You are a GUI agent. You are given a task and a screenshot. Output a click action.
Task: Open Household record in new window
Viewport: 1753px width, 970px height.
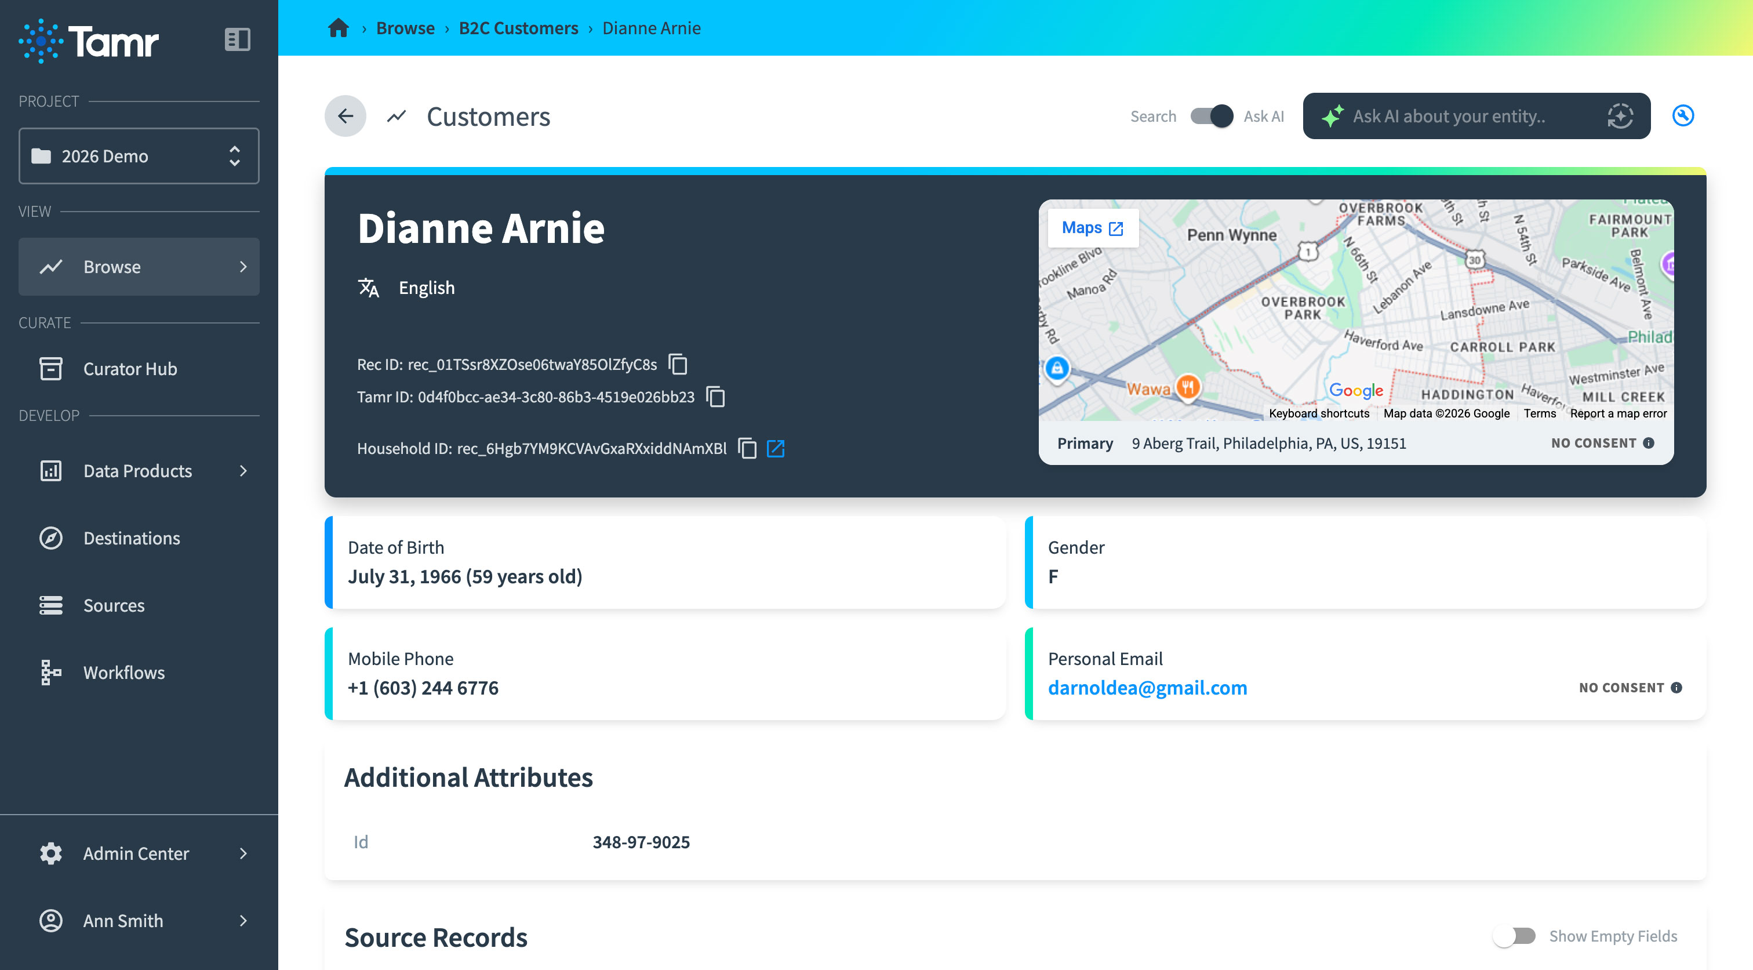coord(776,448)
